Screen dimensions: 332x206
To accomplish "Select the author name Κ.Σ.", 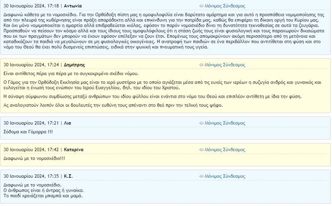I will [x=68, y=176].
